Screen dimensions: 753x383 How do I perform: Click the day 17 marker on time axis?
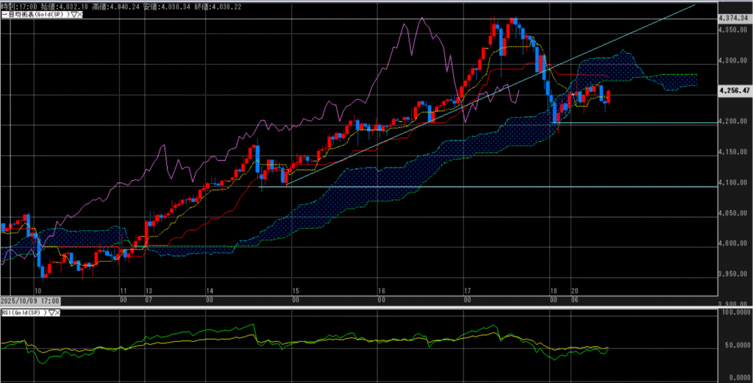coord(466,291)
